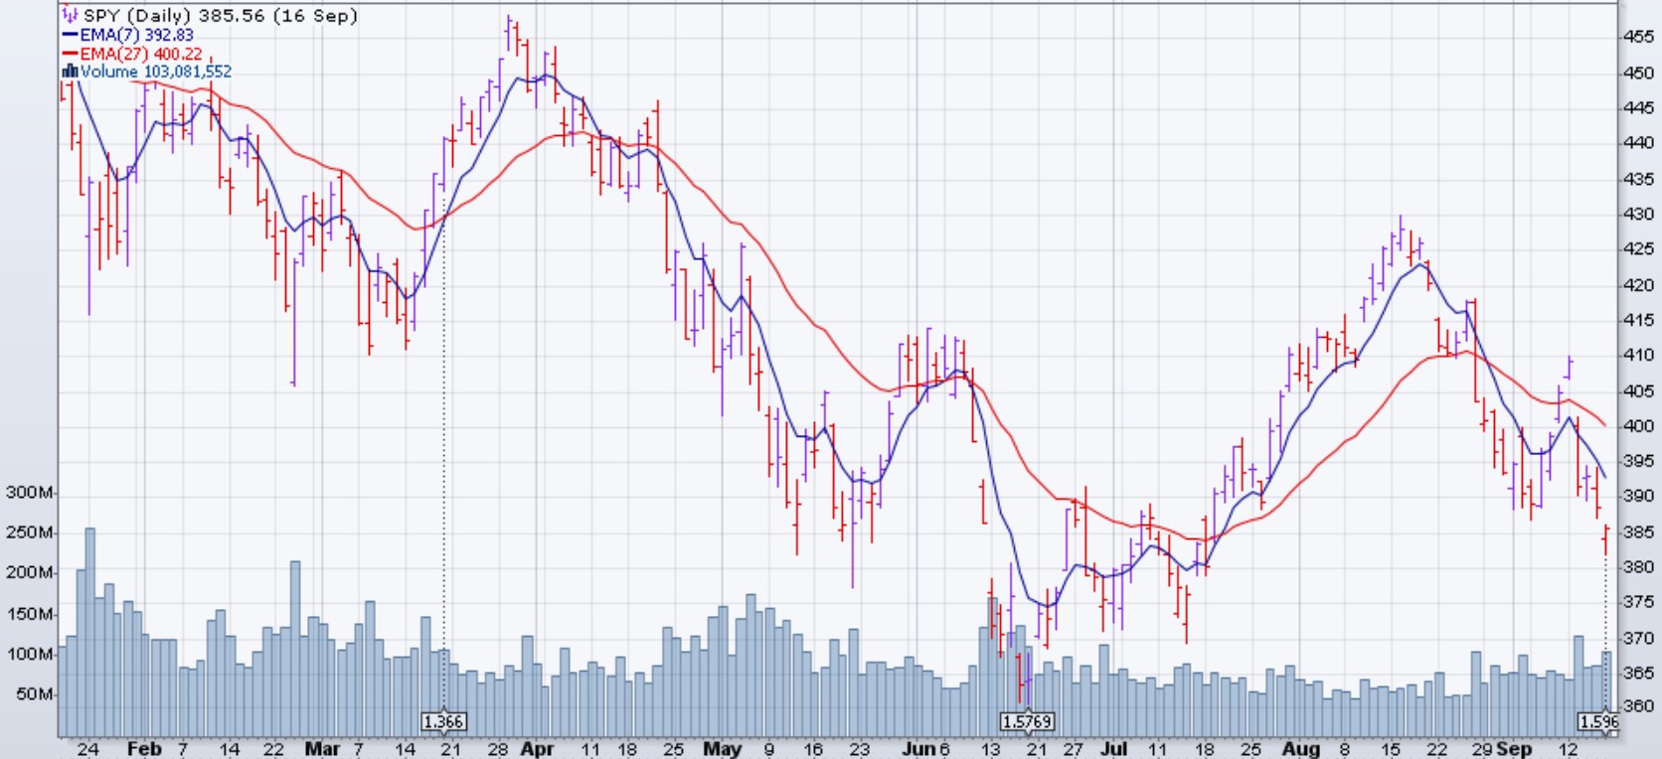Click the Jul label on the date axis
The image size is (1662, 759).
(1113, 748)
